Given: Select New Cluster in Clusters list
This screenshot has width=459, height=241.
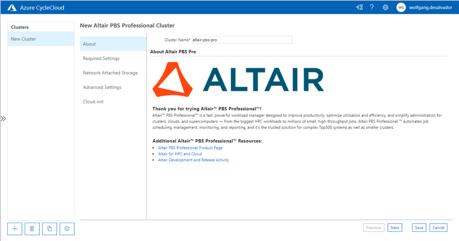Looking at the screenshot, I should tap(41, 39).
